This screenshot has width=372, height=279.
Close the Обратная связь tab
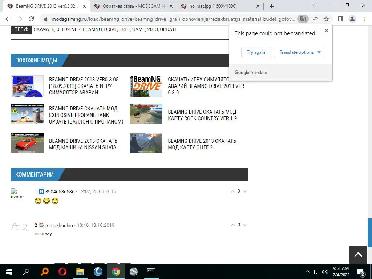[x=171, y=7]
